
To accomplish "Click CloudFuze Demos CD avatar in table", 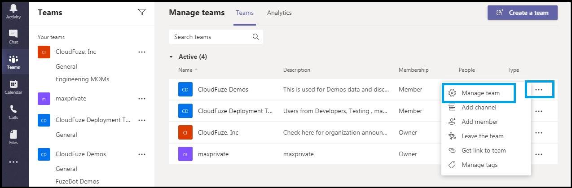I will [x=185, y=89].
